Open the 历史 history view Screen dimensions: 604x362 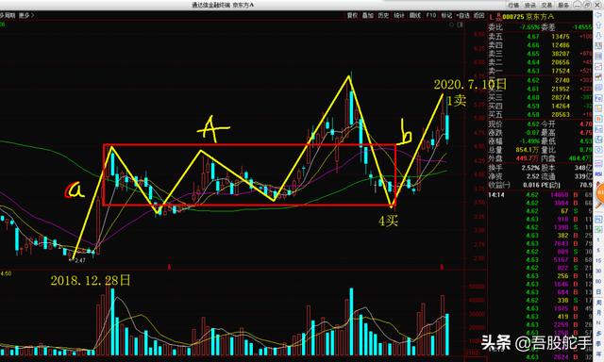click(x=383, y=15)
